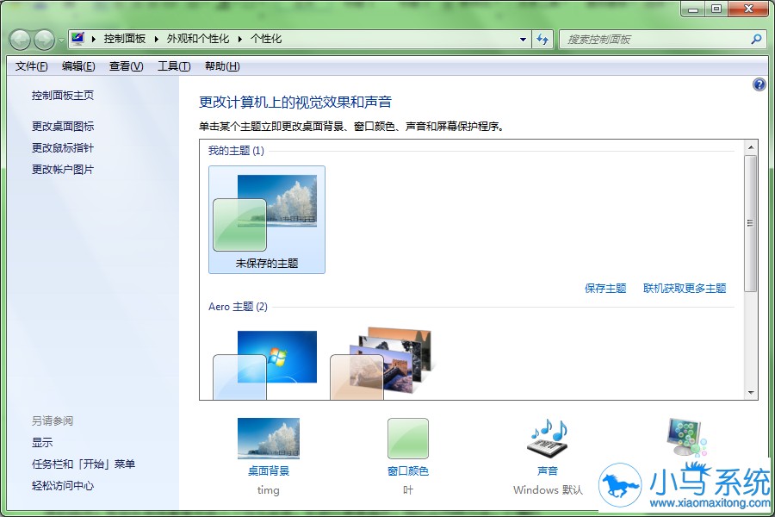Select the Great Wall landscape Aero theme
The width and height of the screenshot is (775, 517).
click(382, 363)
